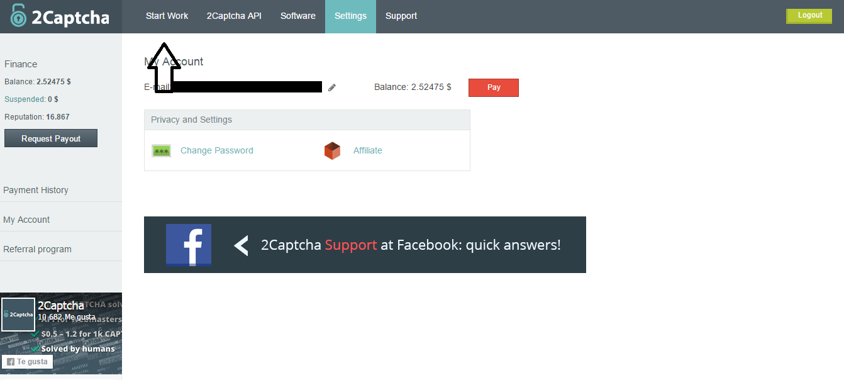Open the Change Password link

tap(217, 151)
